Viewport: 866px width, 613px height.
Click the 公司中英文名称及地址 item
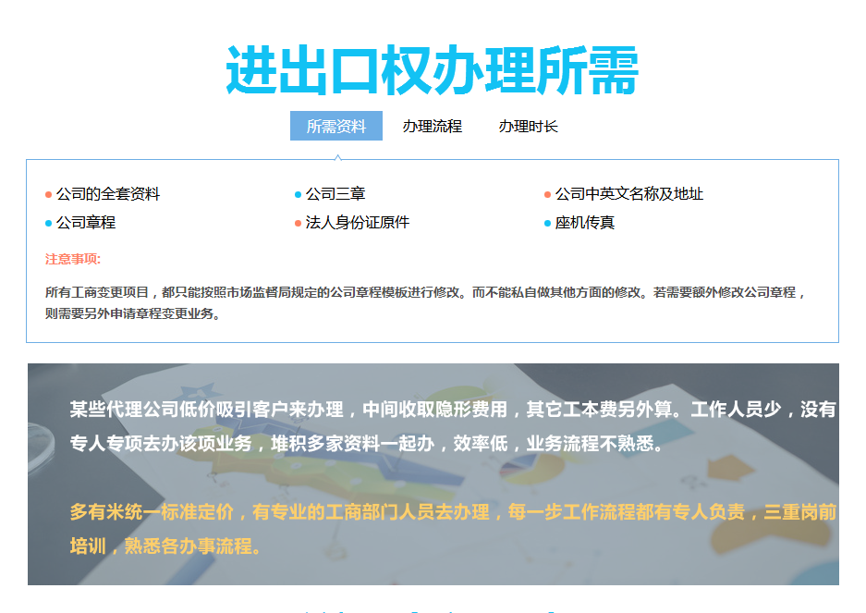pos(629,194)
